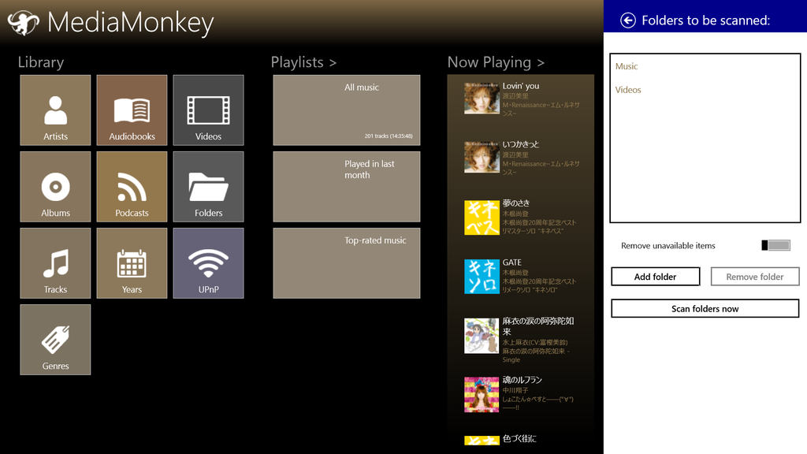Open the Top-rated music playlist
The image size is (807, 454).
(x=347, y=263)
